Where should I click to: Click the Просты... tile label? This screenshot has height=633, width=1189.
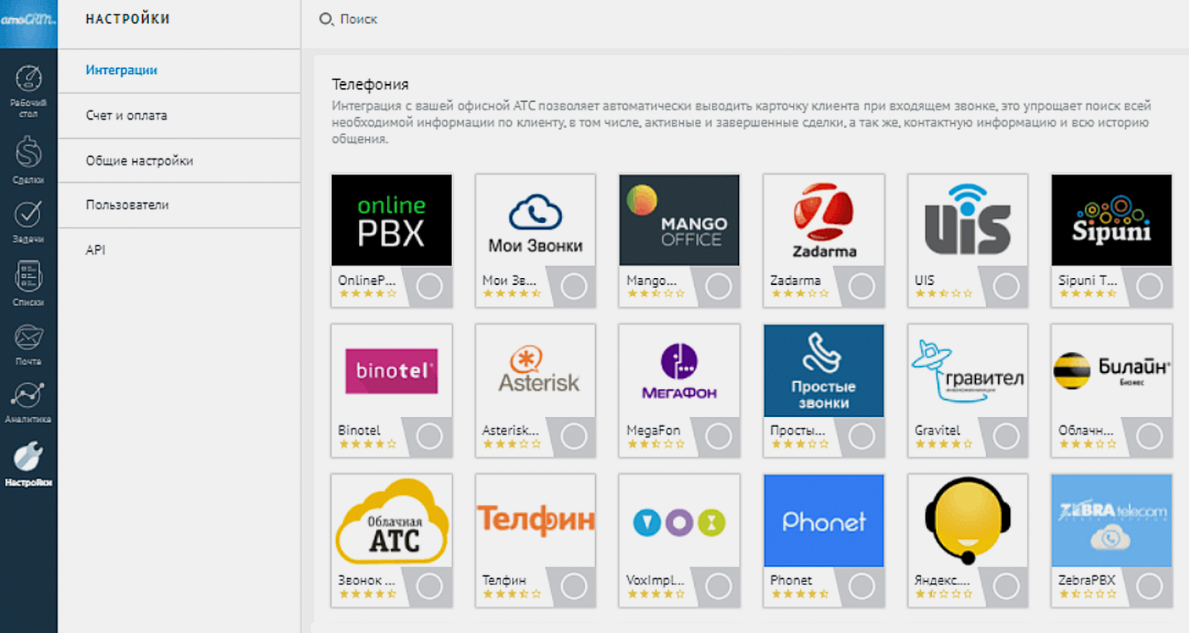click(798, 430)
